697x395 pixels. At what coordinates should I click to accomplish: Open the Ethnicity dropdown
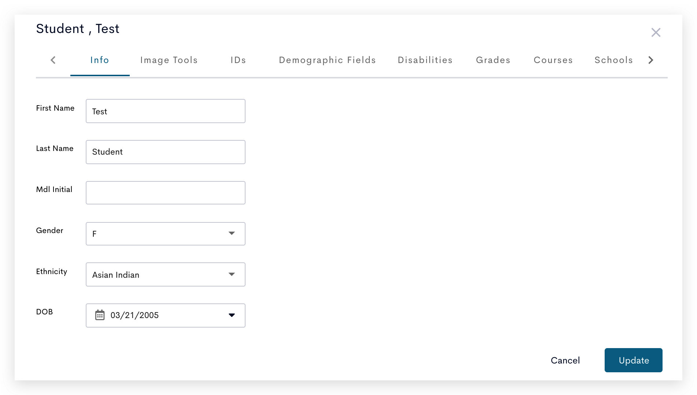tap(166, 274)
